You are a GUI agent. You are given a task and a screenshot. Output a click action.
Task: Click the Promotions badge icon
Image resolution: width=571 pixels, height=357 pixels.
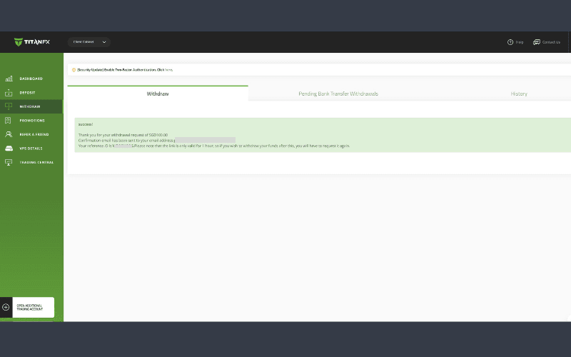point(9,121)
